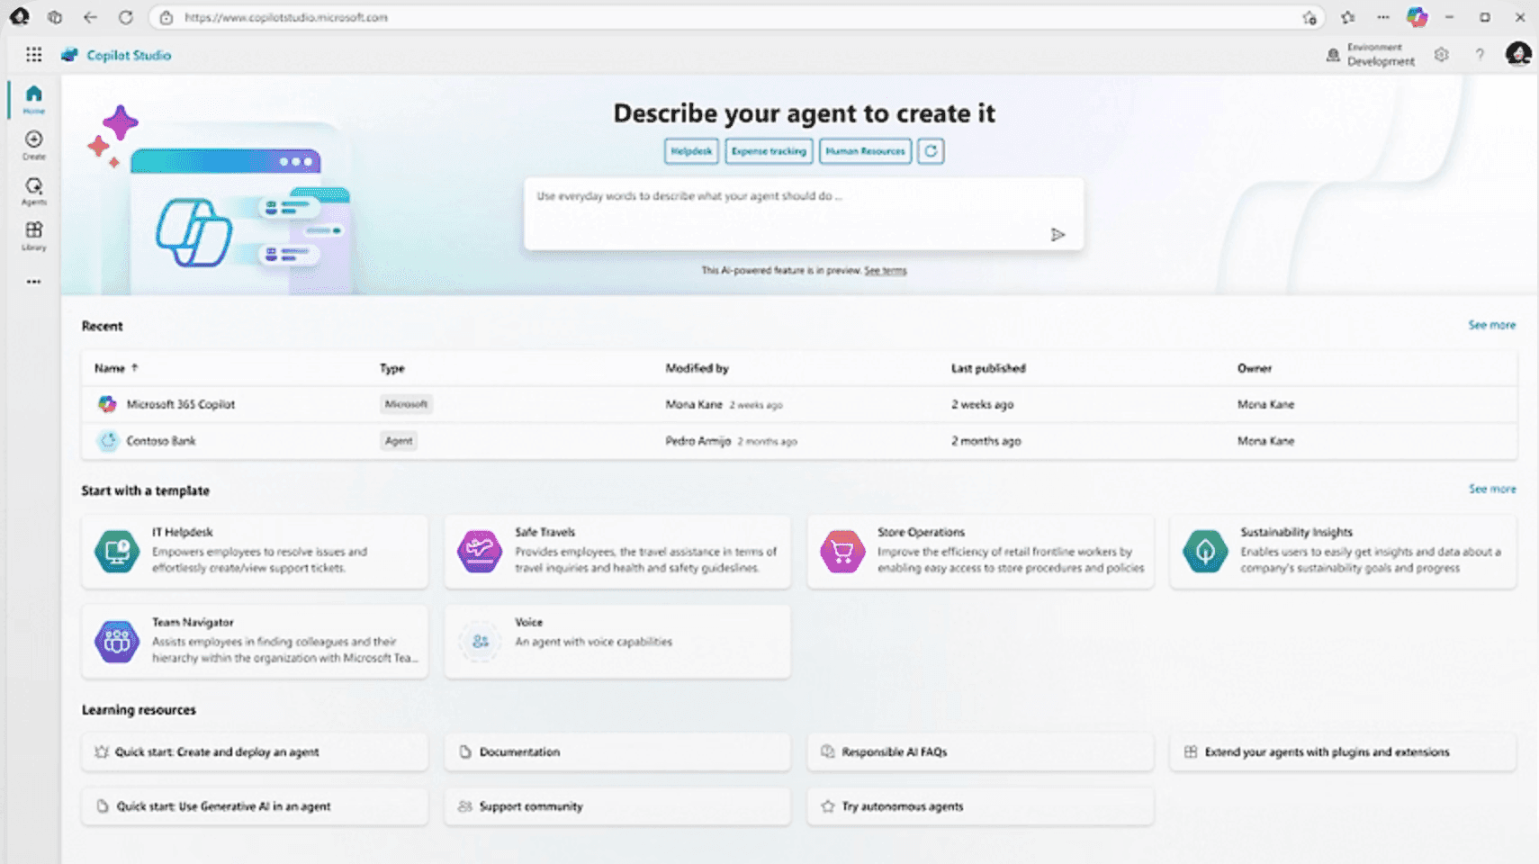Open Quick start: Use Generative AI resource
This screenshot has width=1539, height=864.
(x=255, y=806)
